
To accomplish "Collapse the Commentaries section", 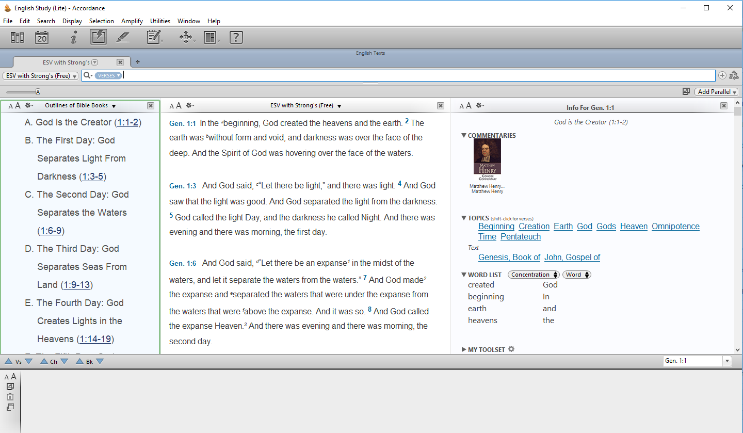I will (x=464, y=135).
